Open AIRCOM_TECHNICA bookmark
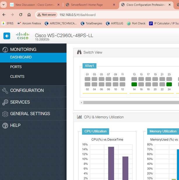The height and width of the screenshot is (180, 179). click(x=61, y=24)
